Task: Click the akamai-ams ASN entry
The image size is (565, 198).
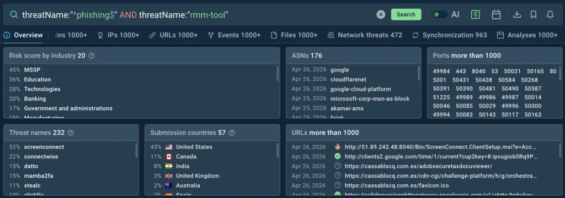Action: 347,108
